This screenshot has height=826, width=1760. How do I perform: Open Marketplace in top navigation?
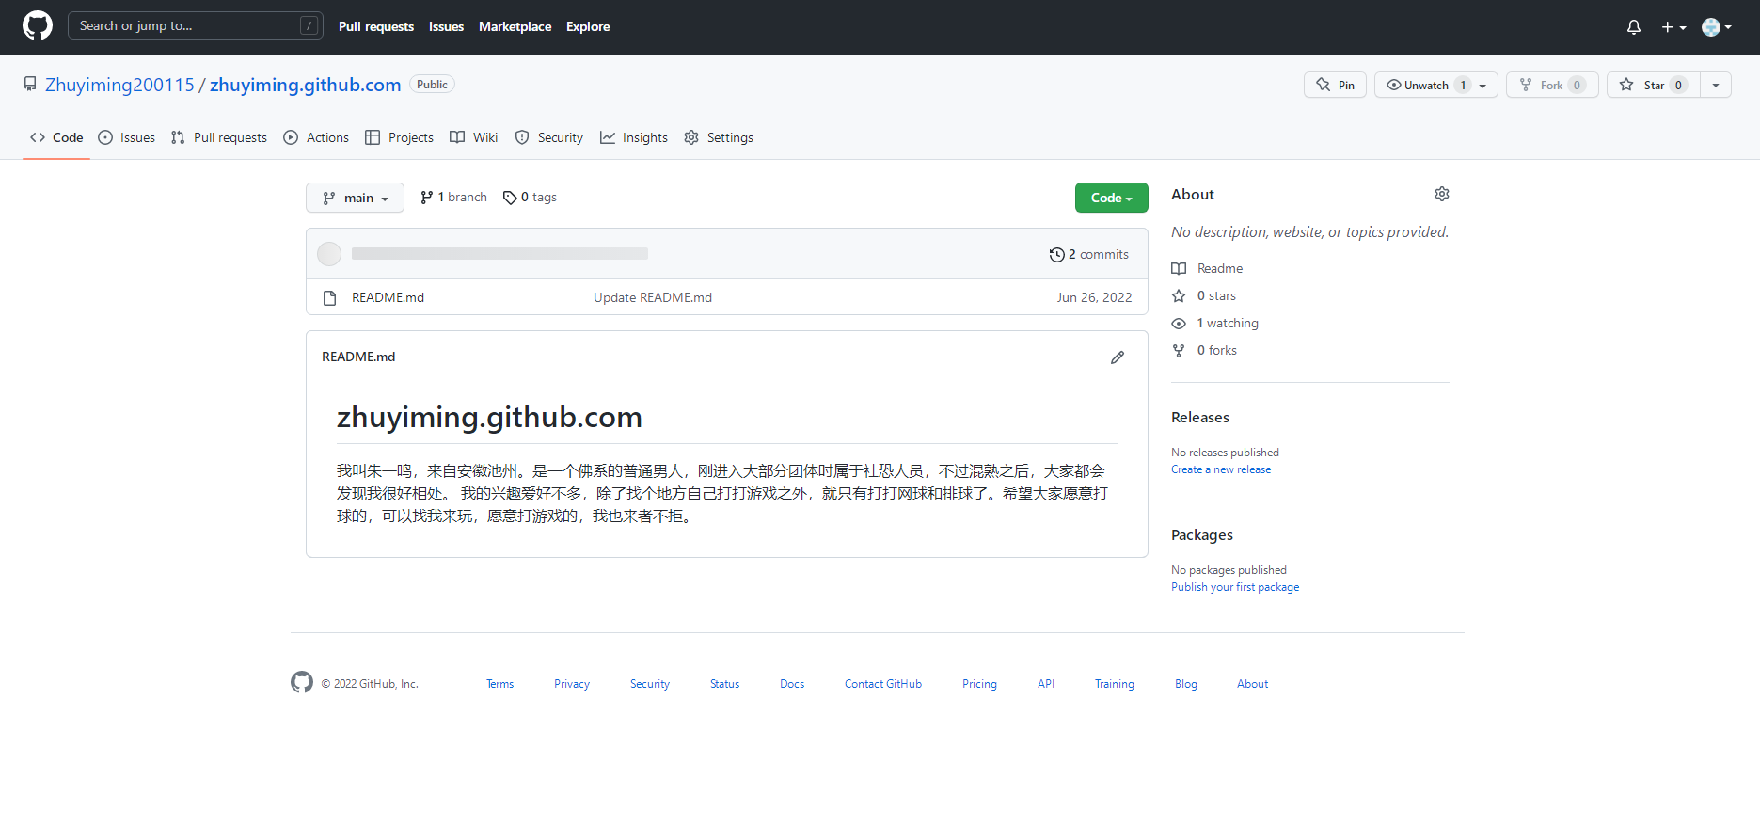(515, 26)
